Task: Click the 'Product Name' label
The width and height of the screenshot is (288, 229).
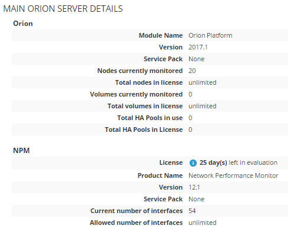Action: (x=160, y=175)
